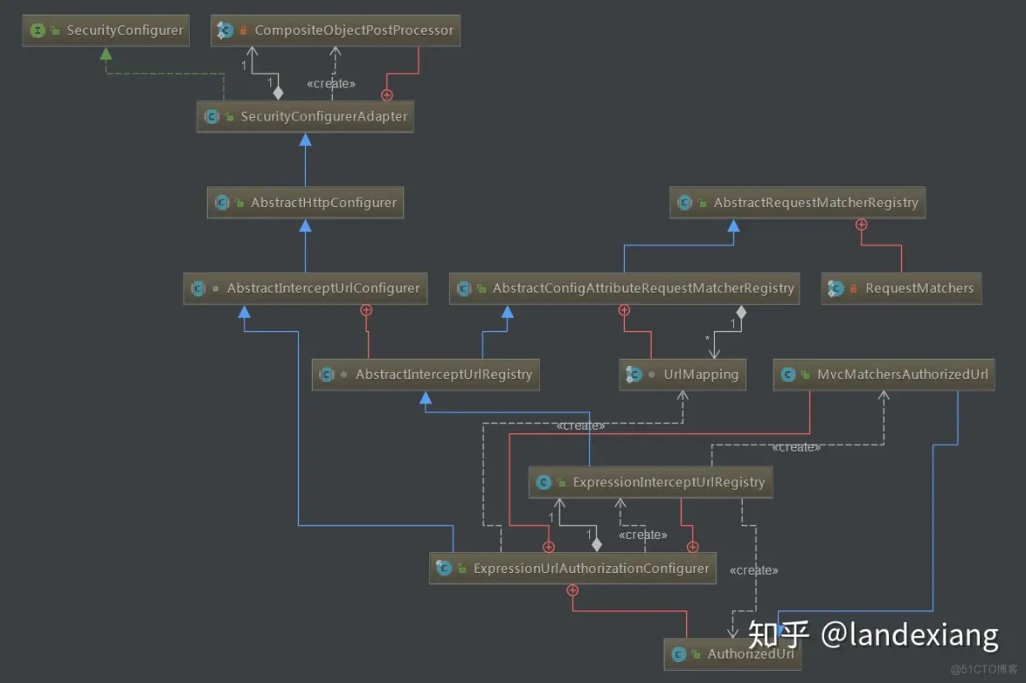Click the class icon on SecurityConfigurerAdapter
This screenshot has width=1026, height=683.
tap(211, 116)
